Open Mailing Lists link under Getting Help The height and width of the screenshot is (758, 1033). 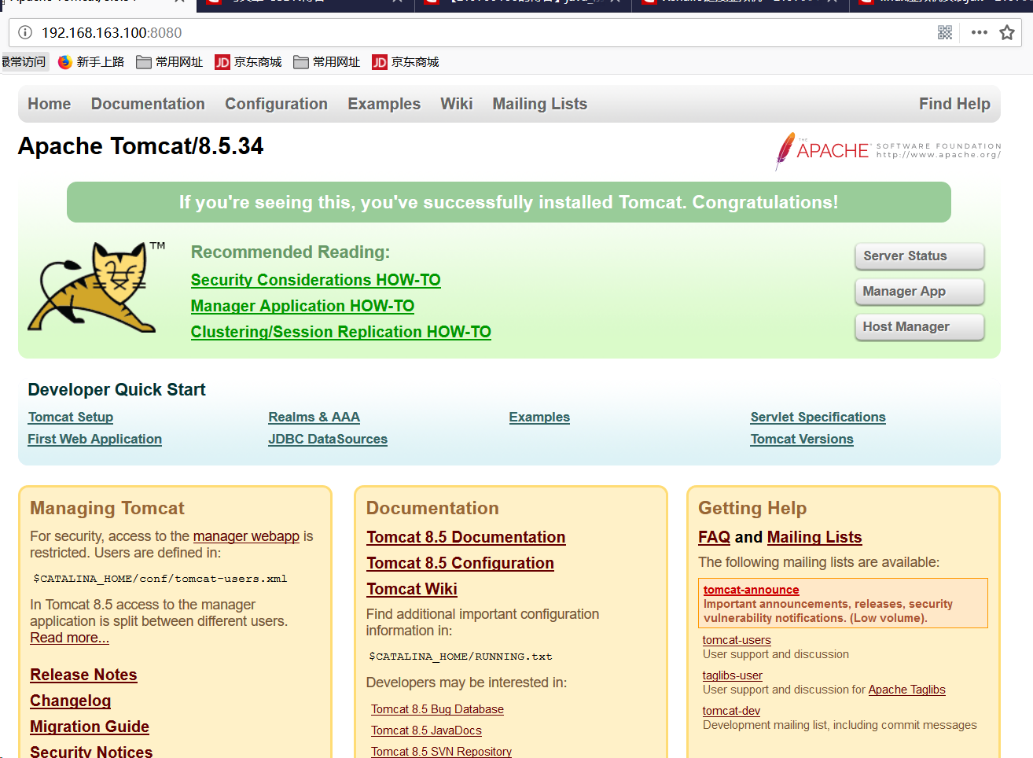814,537
